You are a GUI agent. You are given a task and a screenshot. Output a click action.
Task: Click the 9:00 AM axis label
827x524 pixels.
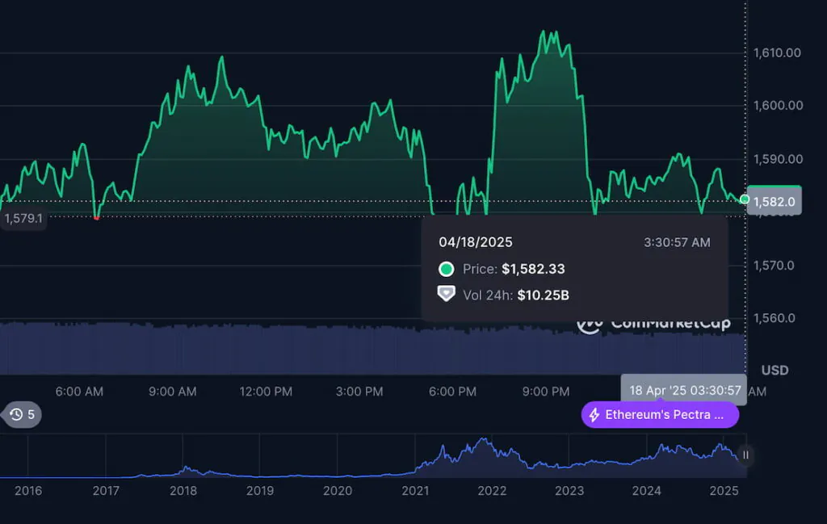click(173, 392)
